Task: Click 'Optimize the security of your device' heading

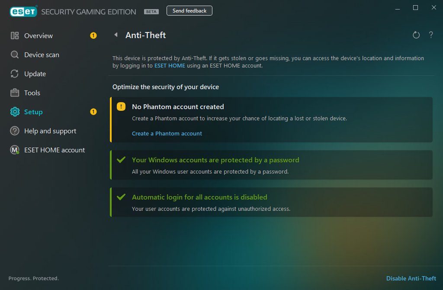Action: click(x=166, y=87)
